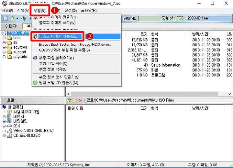
Task: Click the 15,636 KB size cell
Action: pyautogui.click(x=139, y=40)
